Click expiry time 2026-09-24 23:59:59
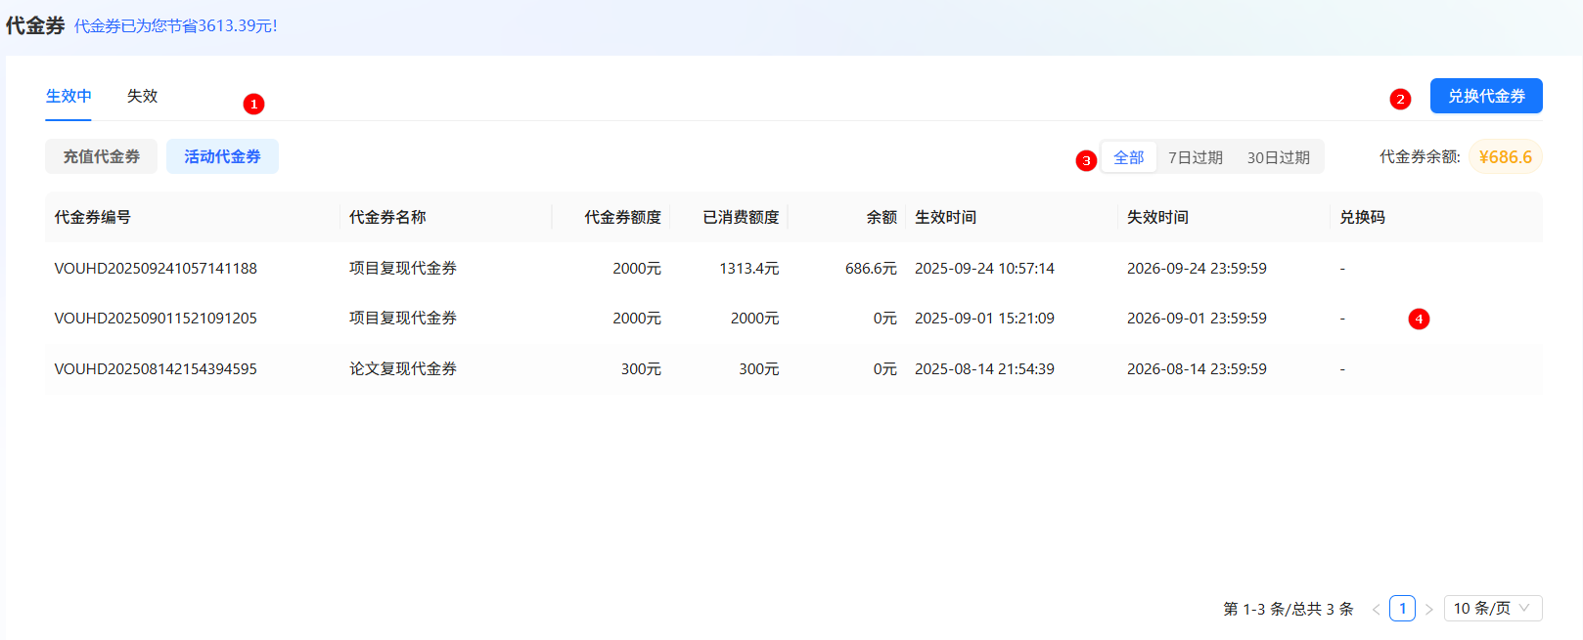Viewport: 1583px width, 640px height. [1197, 268]
